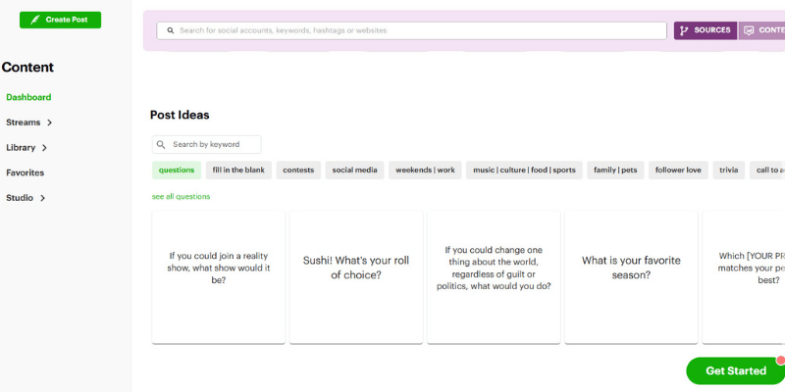This screenshot has height=392, width=785.
Task: Select the family | pets chip
Action: click(615, 170)
